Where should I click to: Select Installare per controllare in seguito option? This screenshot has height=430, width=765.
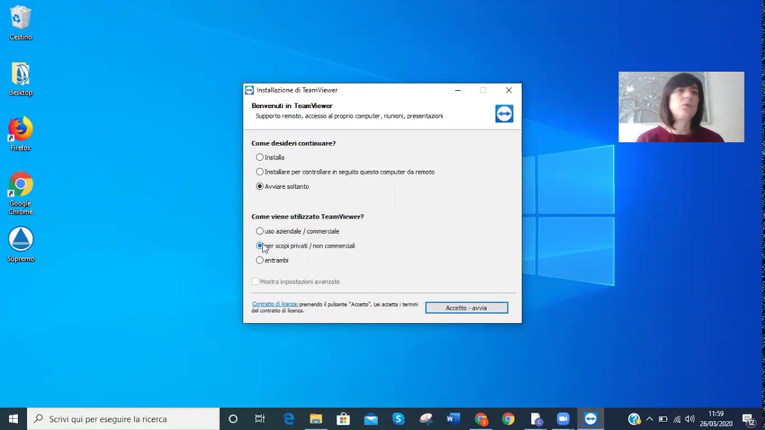(x=345, y=172)
